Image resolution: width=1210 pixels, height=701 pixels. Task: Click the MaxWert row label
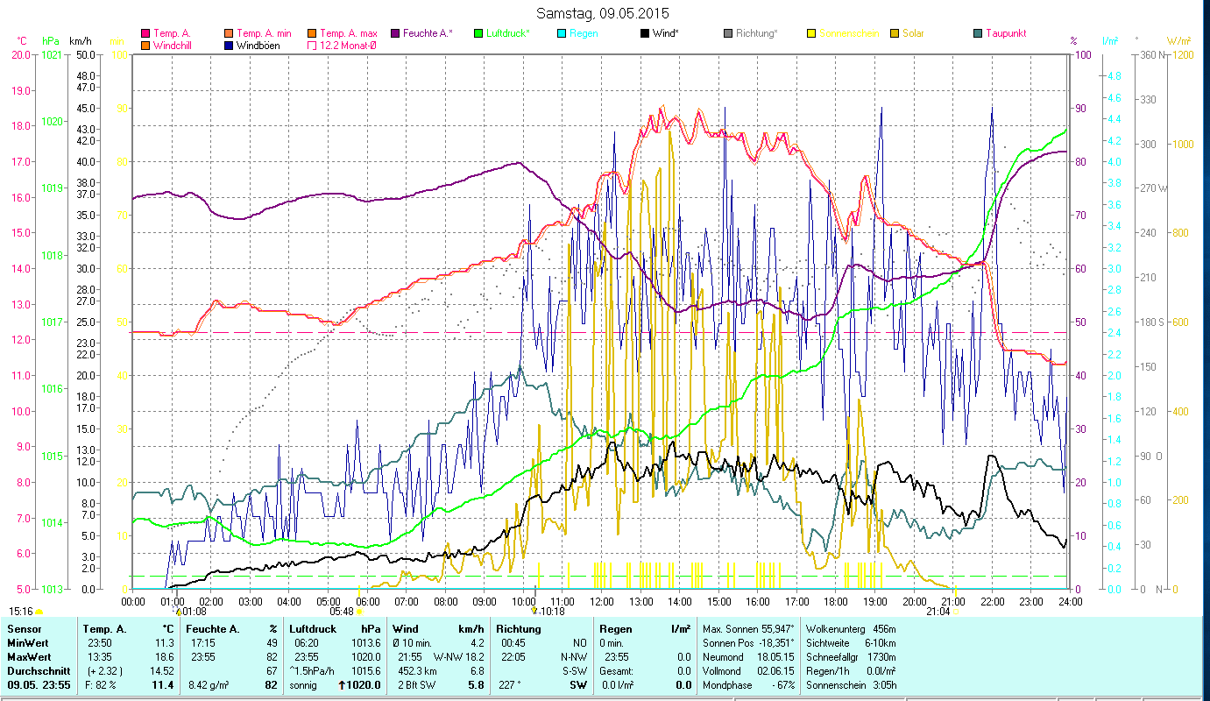tap(30, 656)
